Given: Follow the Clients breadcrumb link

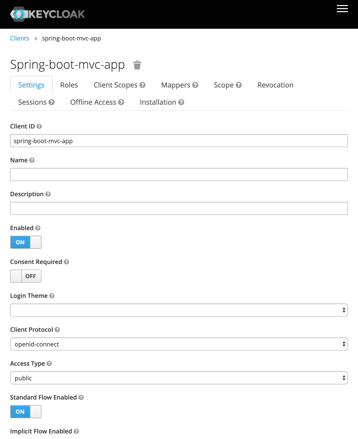Looking at the screenshot, I should pos(20,38).
